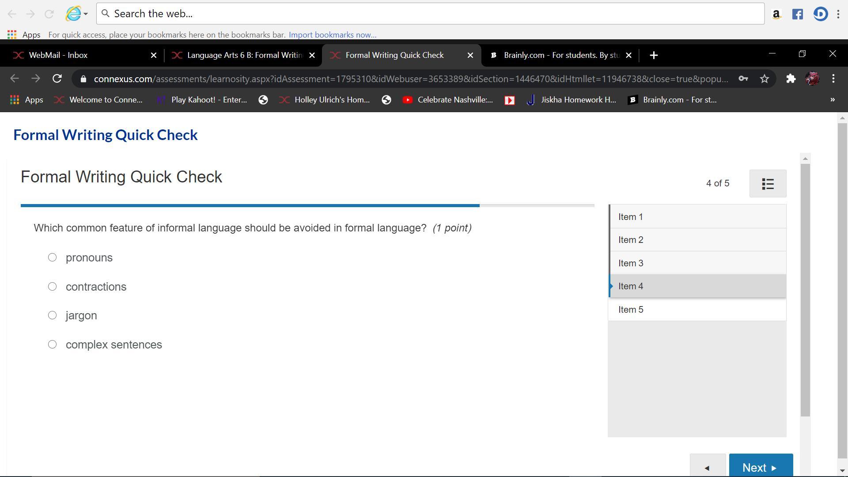
Task: Click 'Import bookmarks now...' link
Action: coord(332,35)
